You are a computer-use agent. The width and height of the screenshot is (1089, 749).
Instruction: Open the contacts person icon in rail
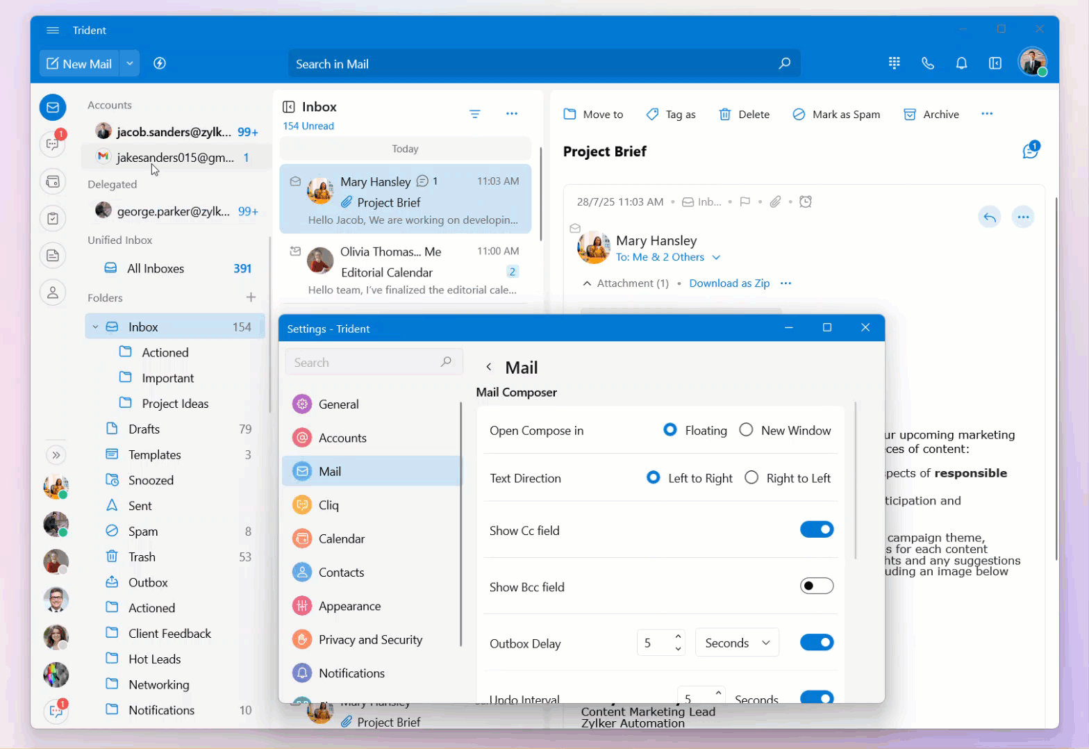[x=53, y=293]
